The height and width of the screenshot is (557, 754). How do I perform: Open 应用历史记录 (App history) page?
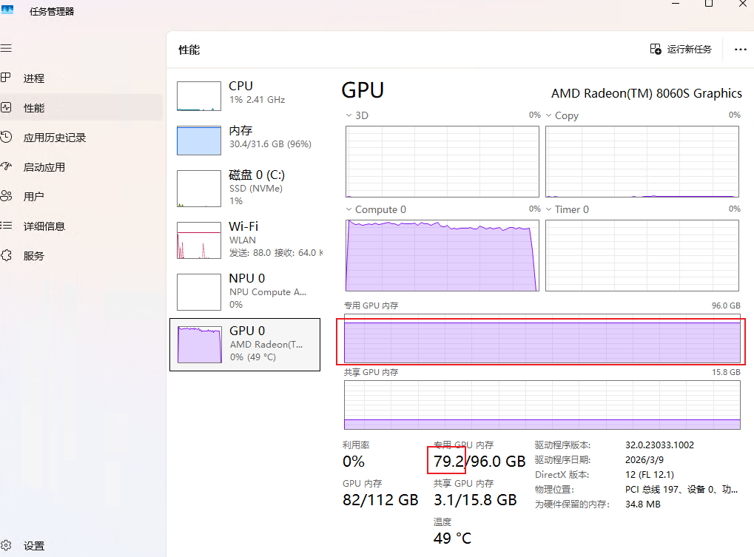(55, 137)
